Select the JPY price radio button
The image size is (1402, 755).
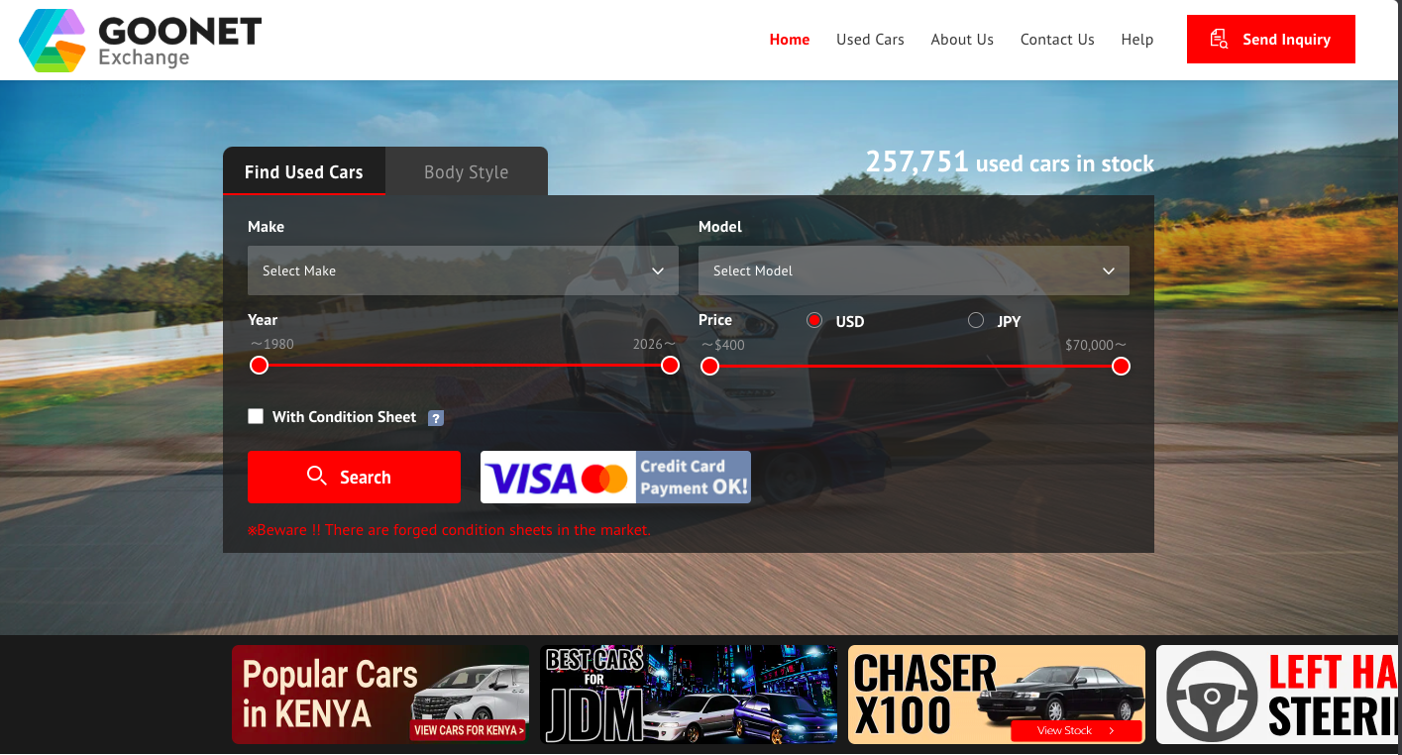[976, 320]
